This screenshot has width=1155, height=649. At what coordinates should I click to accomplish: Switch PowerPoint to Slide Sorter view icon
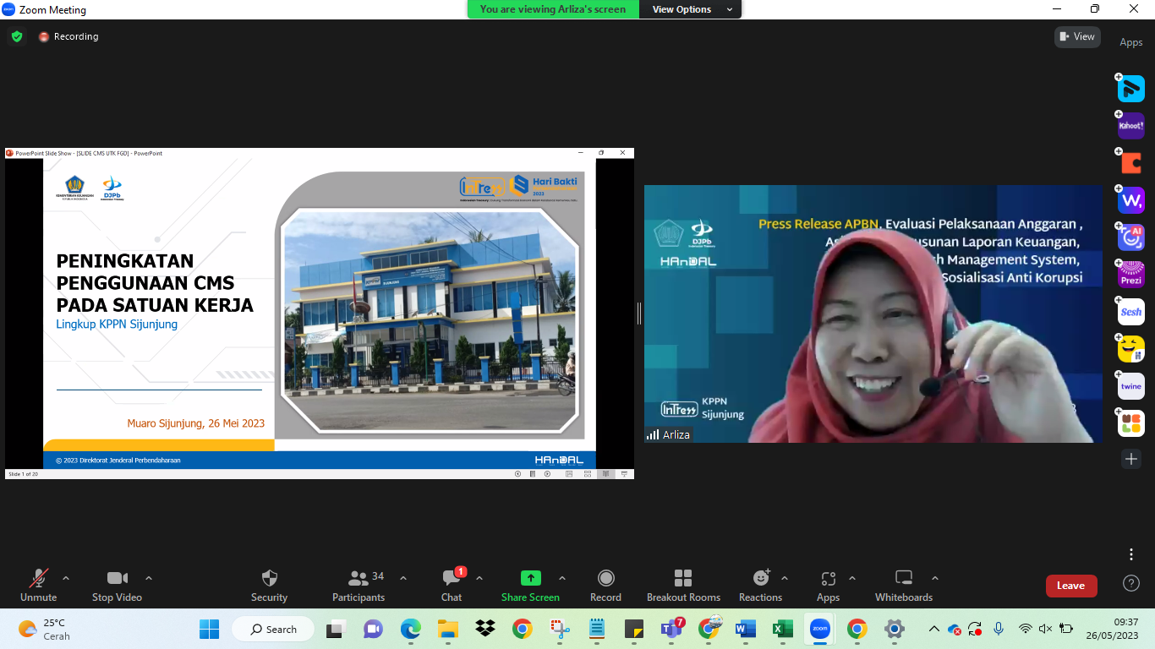pos(588,474)
